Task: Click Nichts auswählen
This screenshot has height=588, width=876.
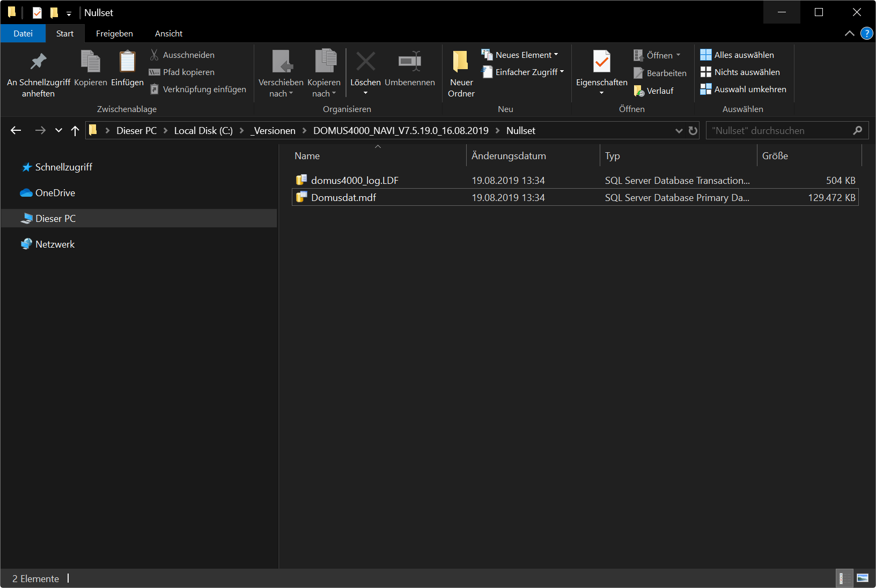Action: (740, 72)
